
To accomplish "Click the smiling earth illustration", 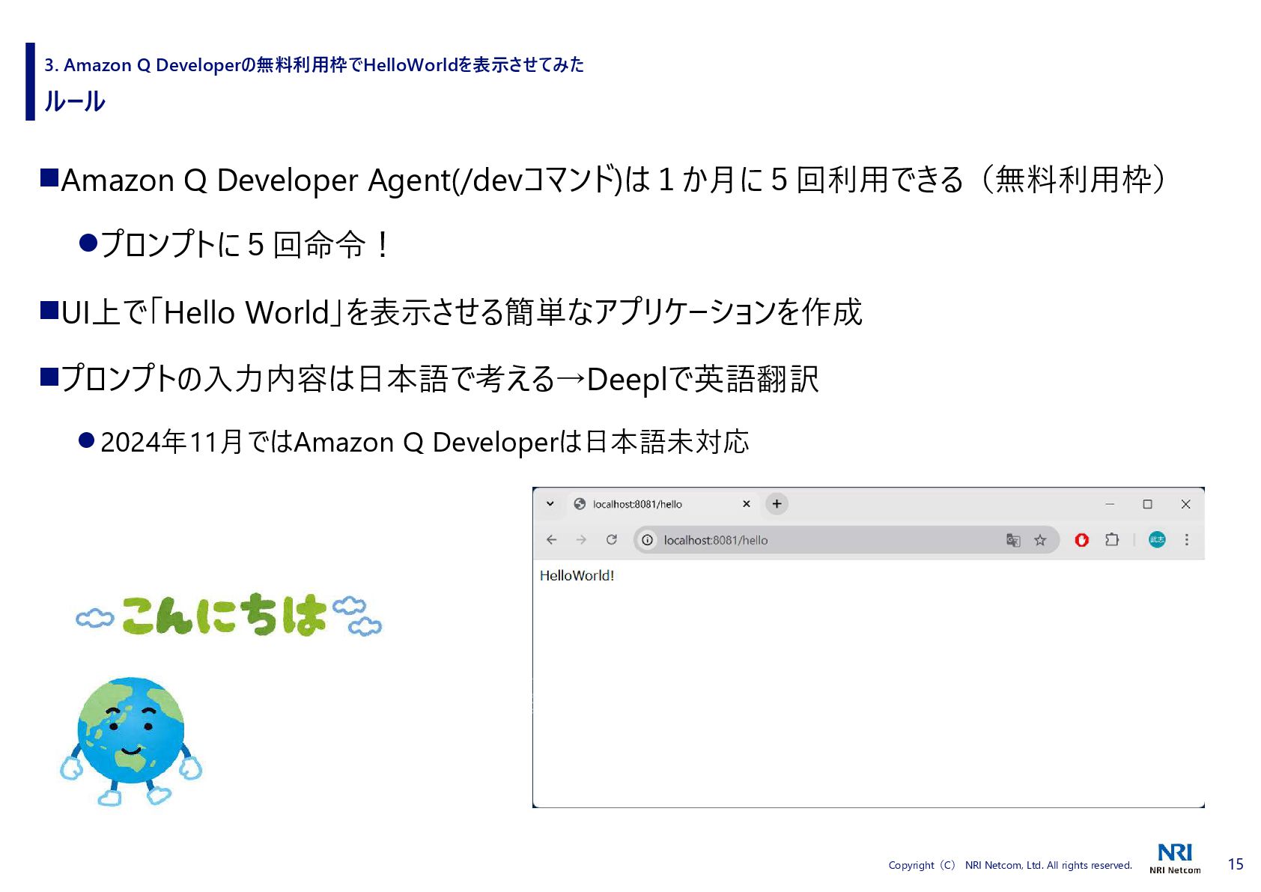I will pos(130,741).
